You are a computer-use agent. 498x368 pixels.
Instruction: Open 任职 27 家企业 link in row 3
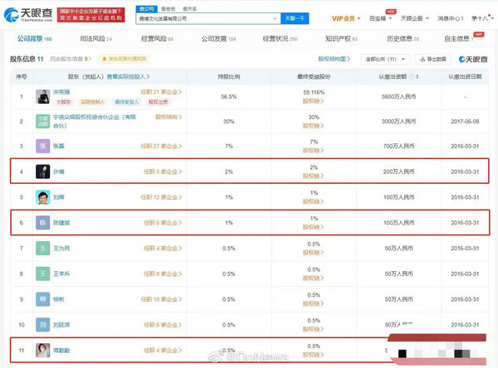pos(161,146)
